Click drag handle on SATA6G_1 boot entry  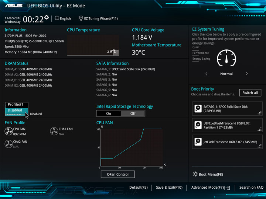260,113
